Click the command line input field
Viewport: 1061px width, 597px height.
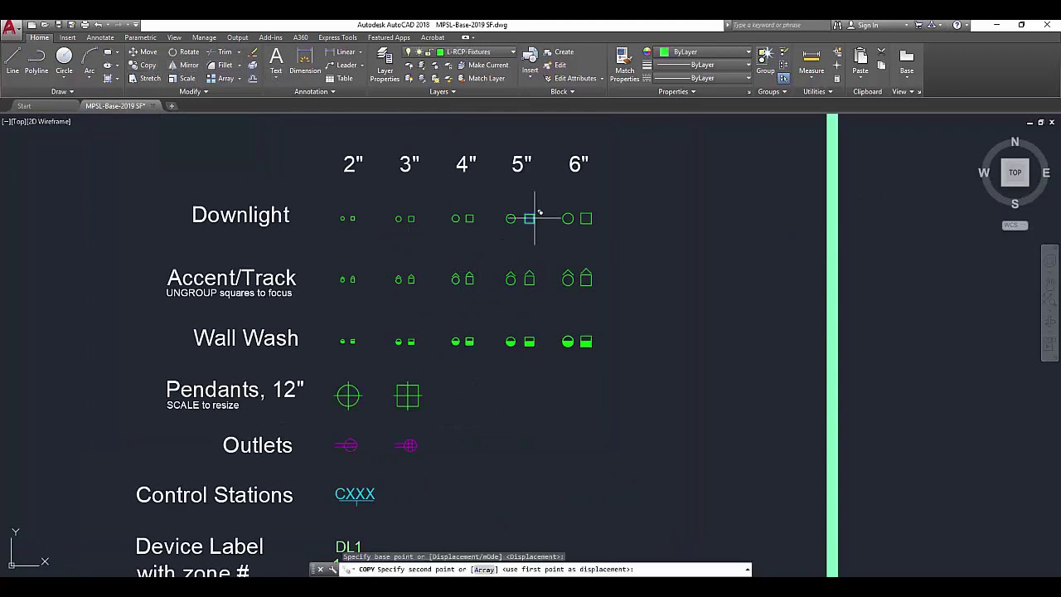tap(547, 570)
